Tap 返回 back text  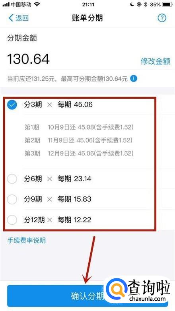point(22,18)
